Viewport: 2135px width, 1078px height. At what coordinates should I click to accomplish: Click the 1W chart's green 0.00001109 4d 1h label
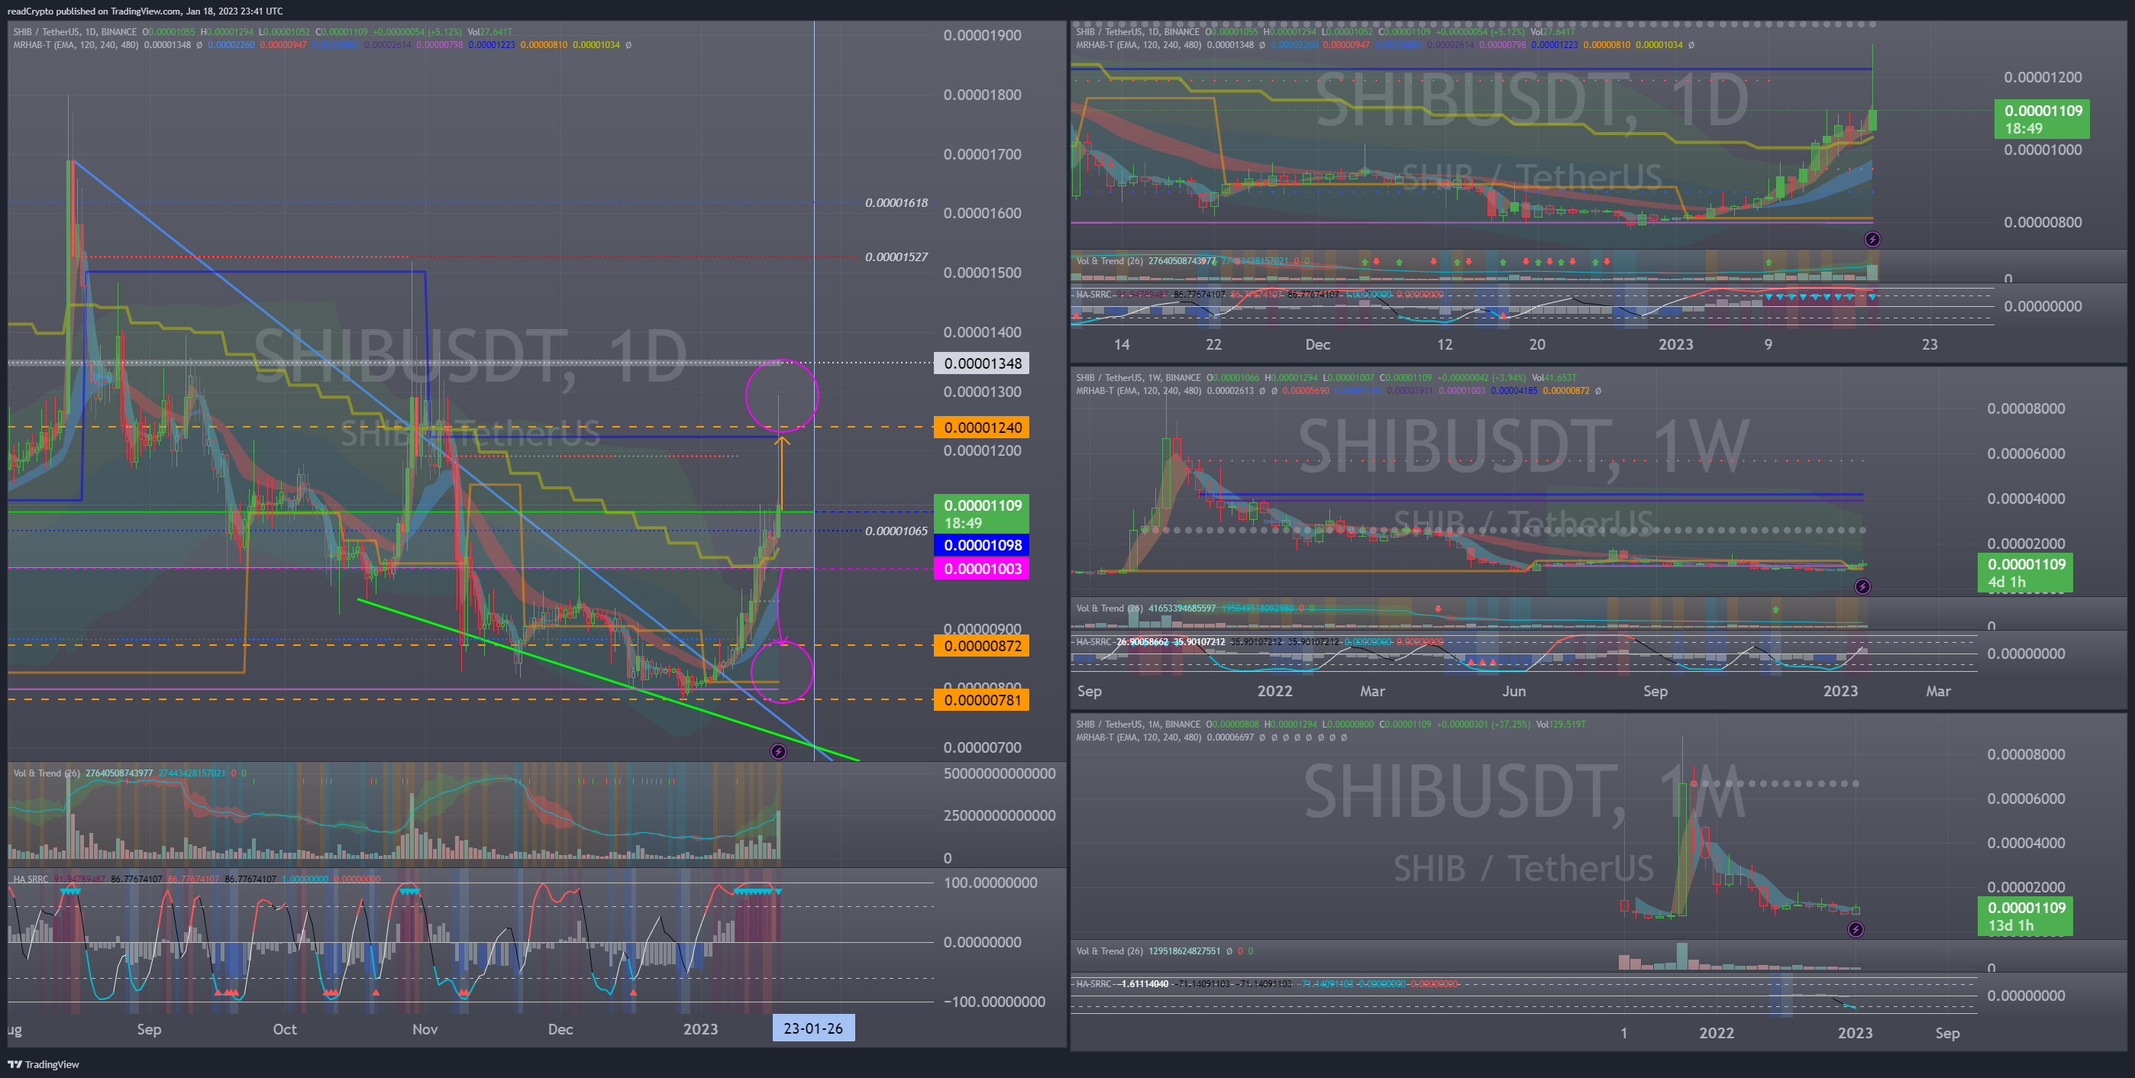[x=2026, y=573]
